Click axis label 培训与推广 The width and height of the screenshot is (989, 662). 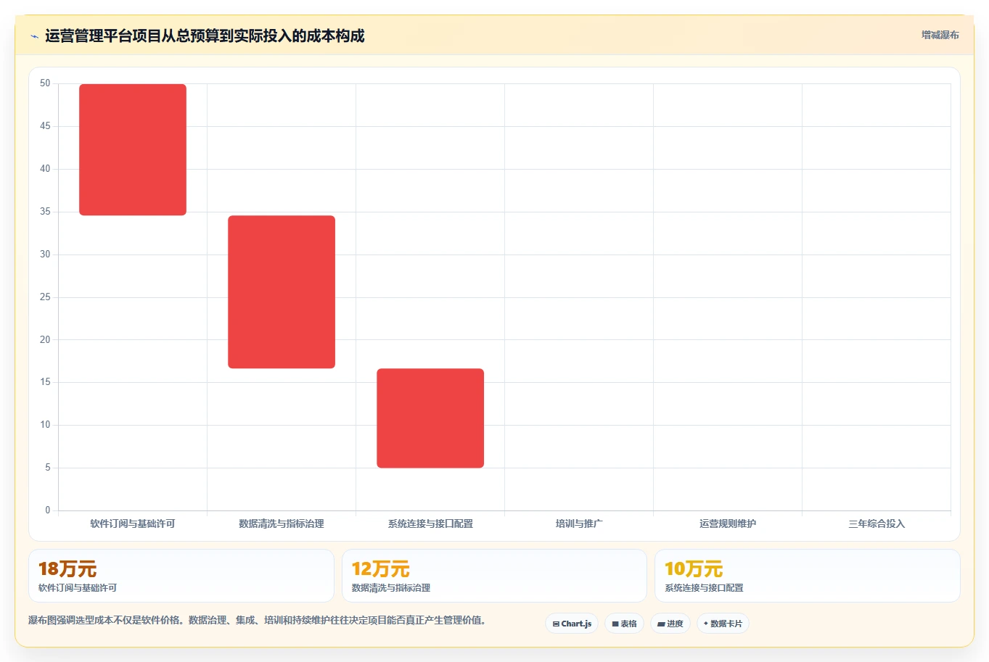(x=579, y=524)
